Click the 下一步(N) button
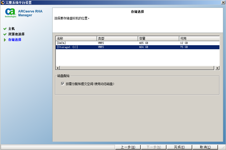 point(154,147)
